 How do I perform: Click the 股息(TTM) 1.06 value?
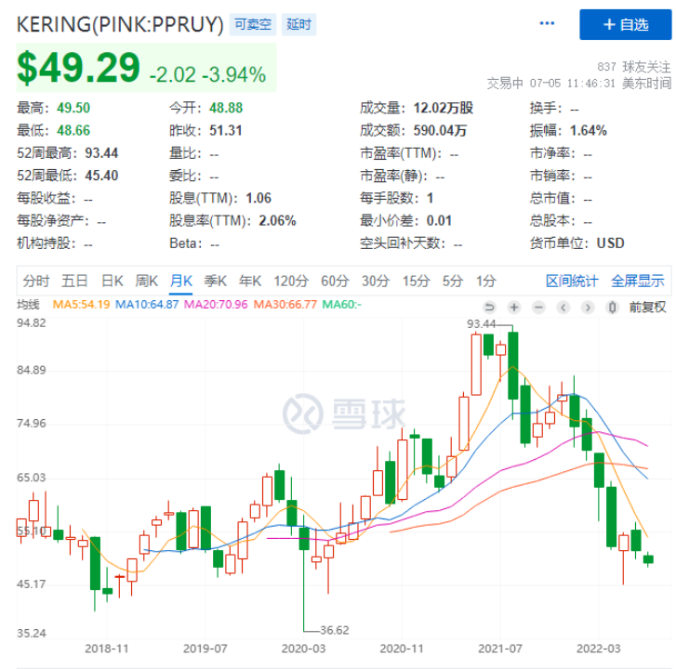tap(258, 198)
